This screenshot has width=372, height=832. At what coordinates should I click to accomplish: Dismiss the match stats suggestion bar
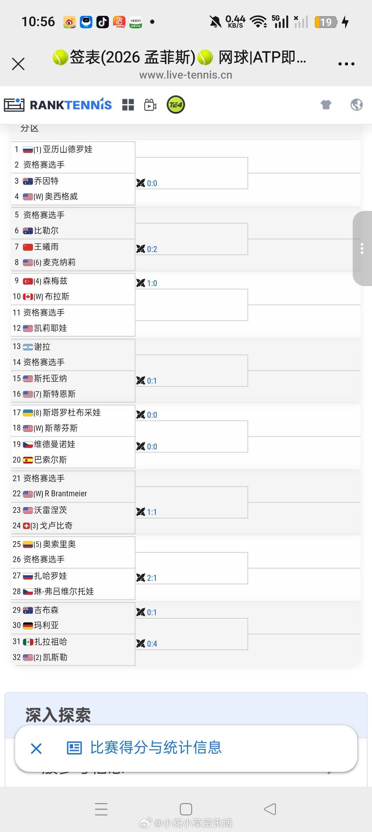[x=36, y=749]
